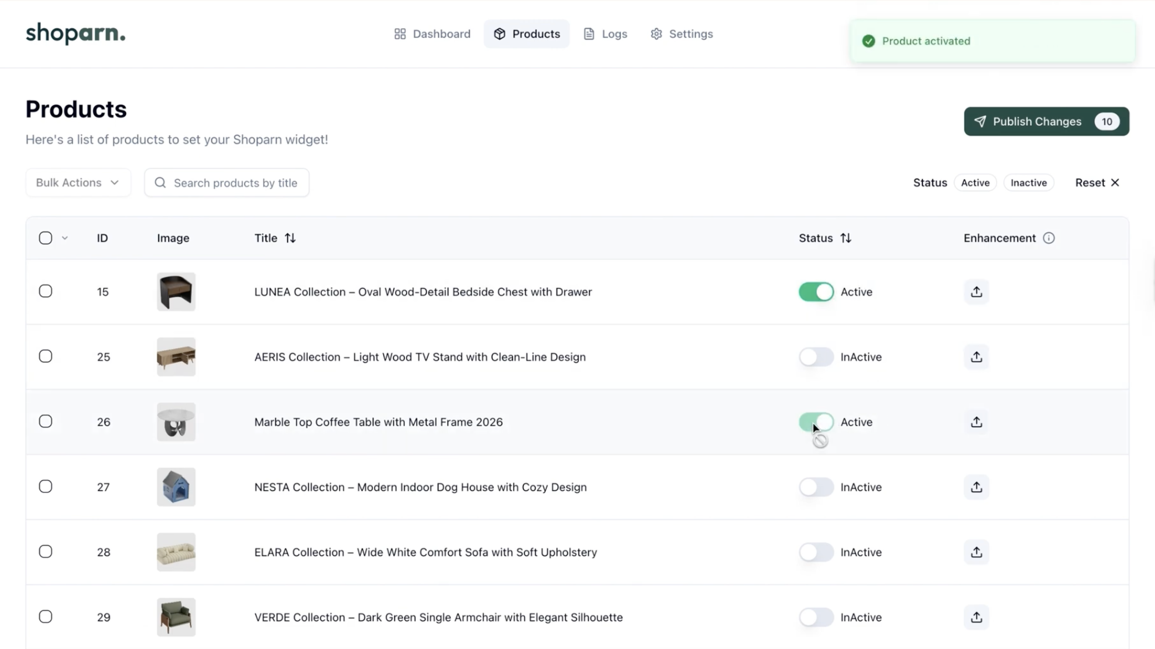Click the upload enhancement icon for product 15

pyautogui.click(x=976, y=292)
